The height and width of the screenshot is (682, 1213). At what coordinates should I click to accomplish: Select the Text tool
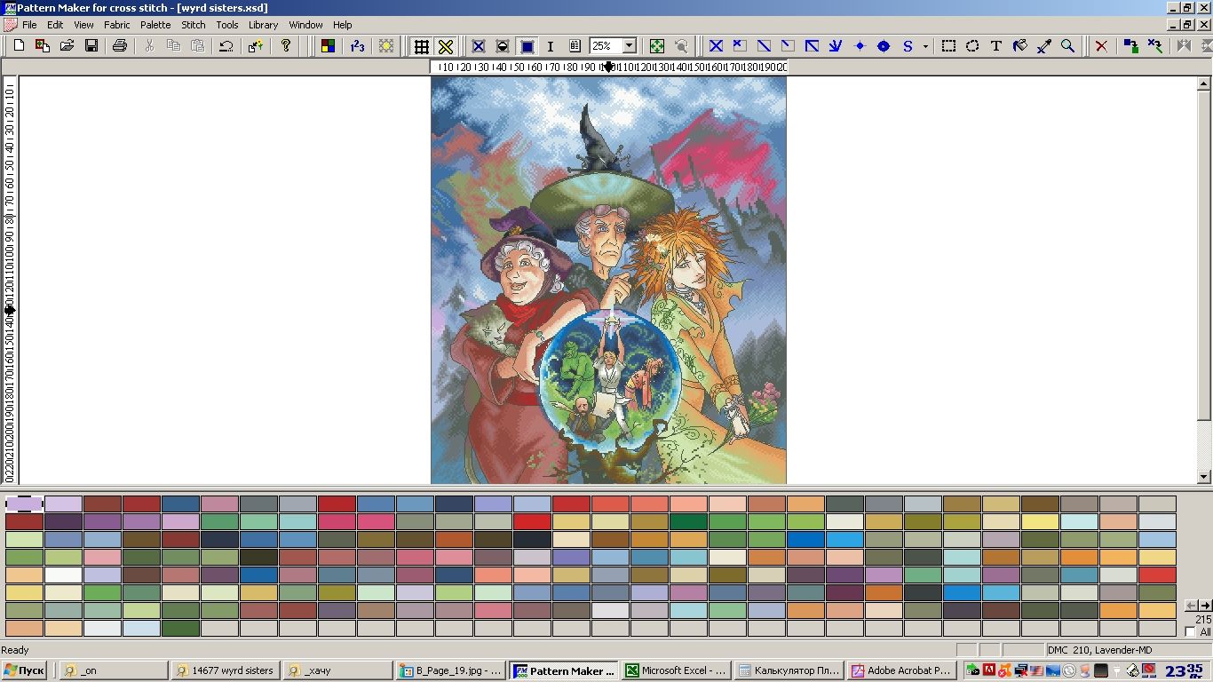pos(996,46)
